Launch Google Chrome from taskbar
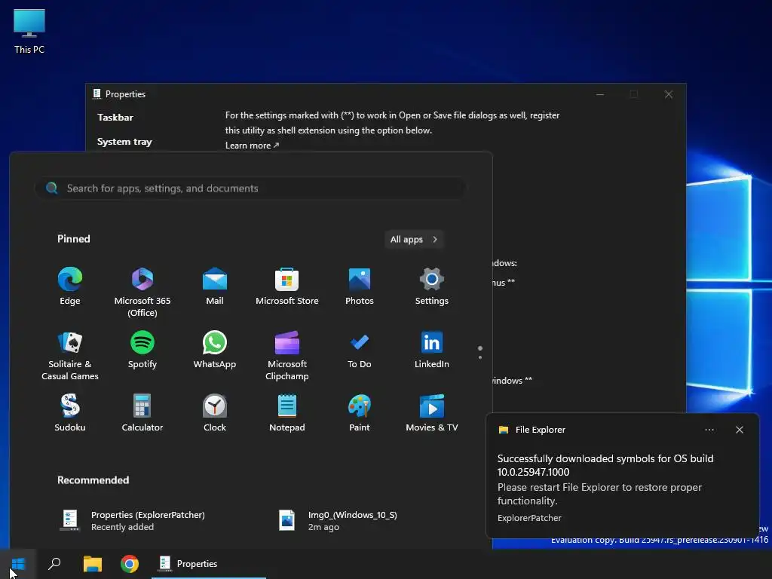772x579 pixels. point(130,564)
